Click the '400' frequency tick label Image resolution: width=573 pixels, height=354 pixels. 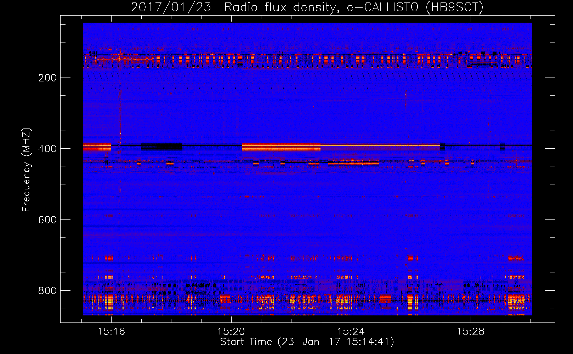tap(47, 149)
